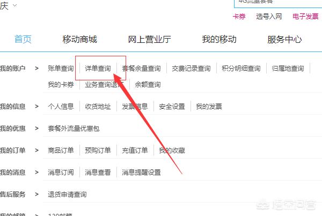This screenshot has width=322, height=216.
Task: Open the 首页 navigation tab
Action: coord(23,39)
